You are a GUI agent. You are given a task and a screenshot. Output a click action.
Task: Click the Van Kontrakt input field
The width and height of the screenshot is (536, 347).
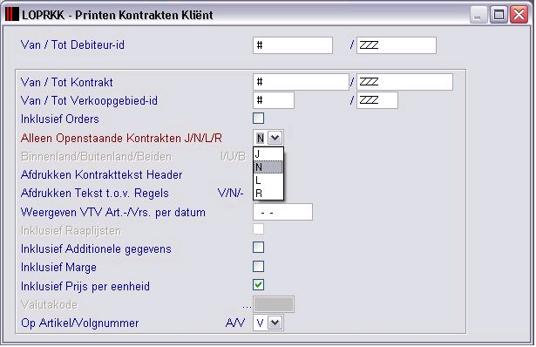[x=301, y=82]
